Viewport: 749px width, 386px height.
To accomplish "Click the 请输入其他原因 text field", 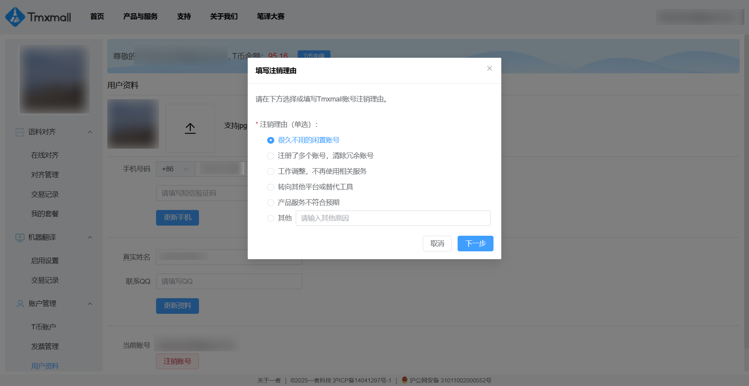I will [393, 218].
